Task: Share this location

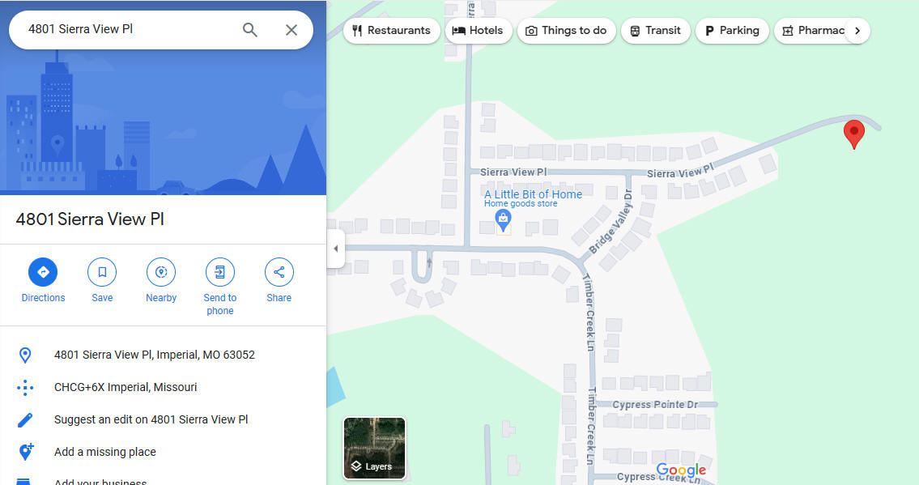Action: (x=279, y=280)
